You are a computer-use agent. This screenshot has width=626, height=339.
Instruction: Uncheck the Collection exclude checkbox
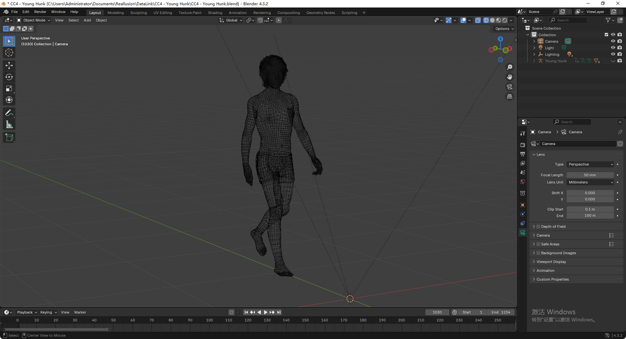606,35
